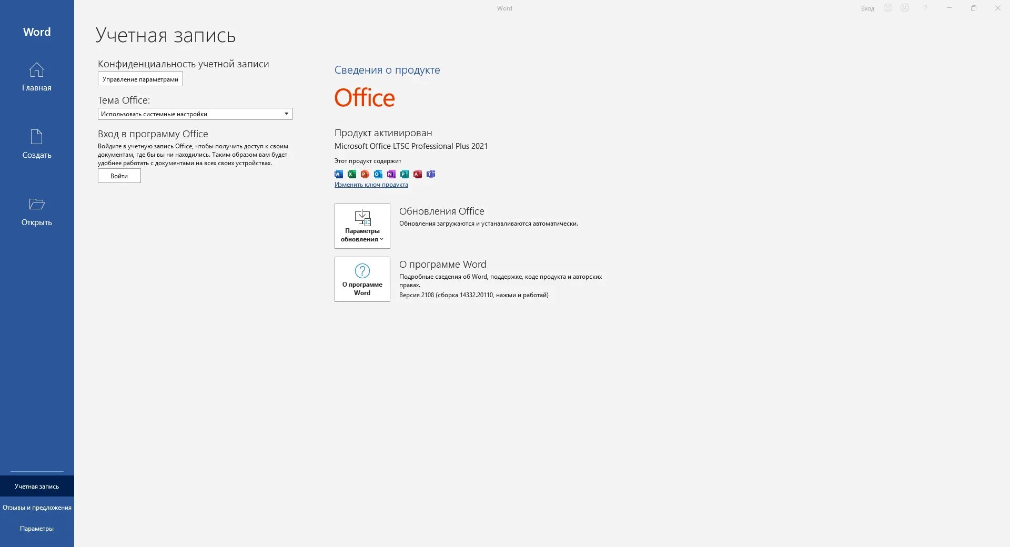
Task: Restore down the Word window
Action: [x=974, y=8]
